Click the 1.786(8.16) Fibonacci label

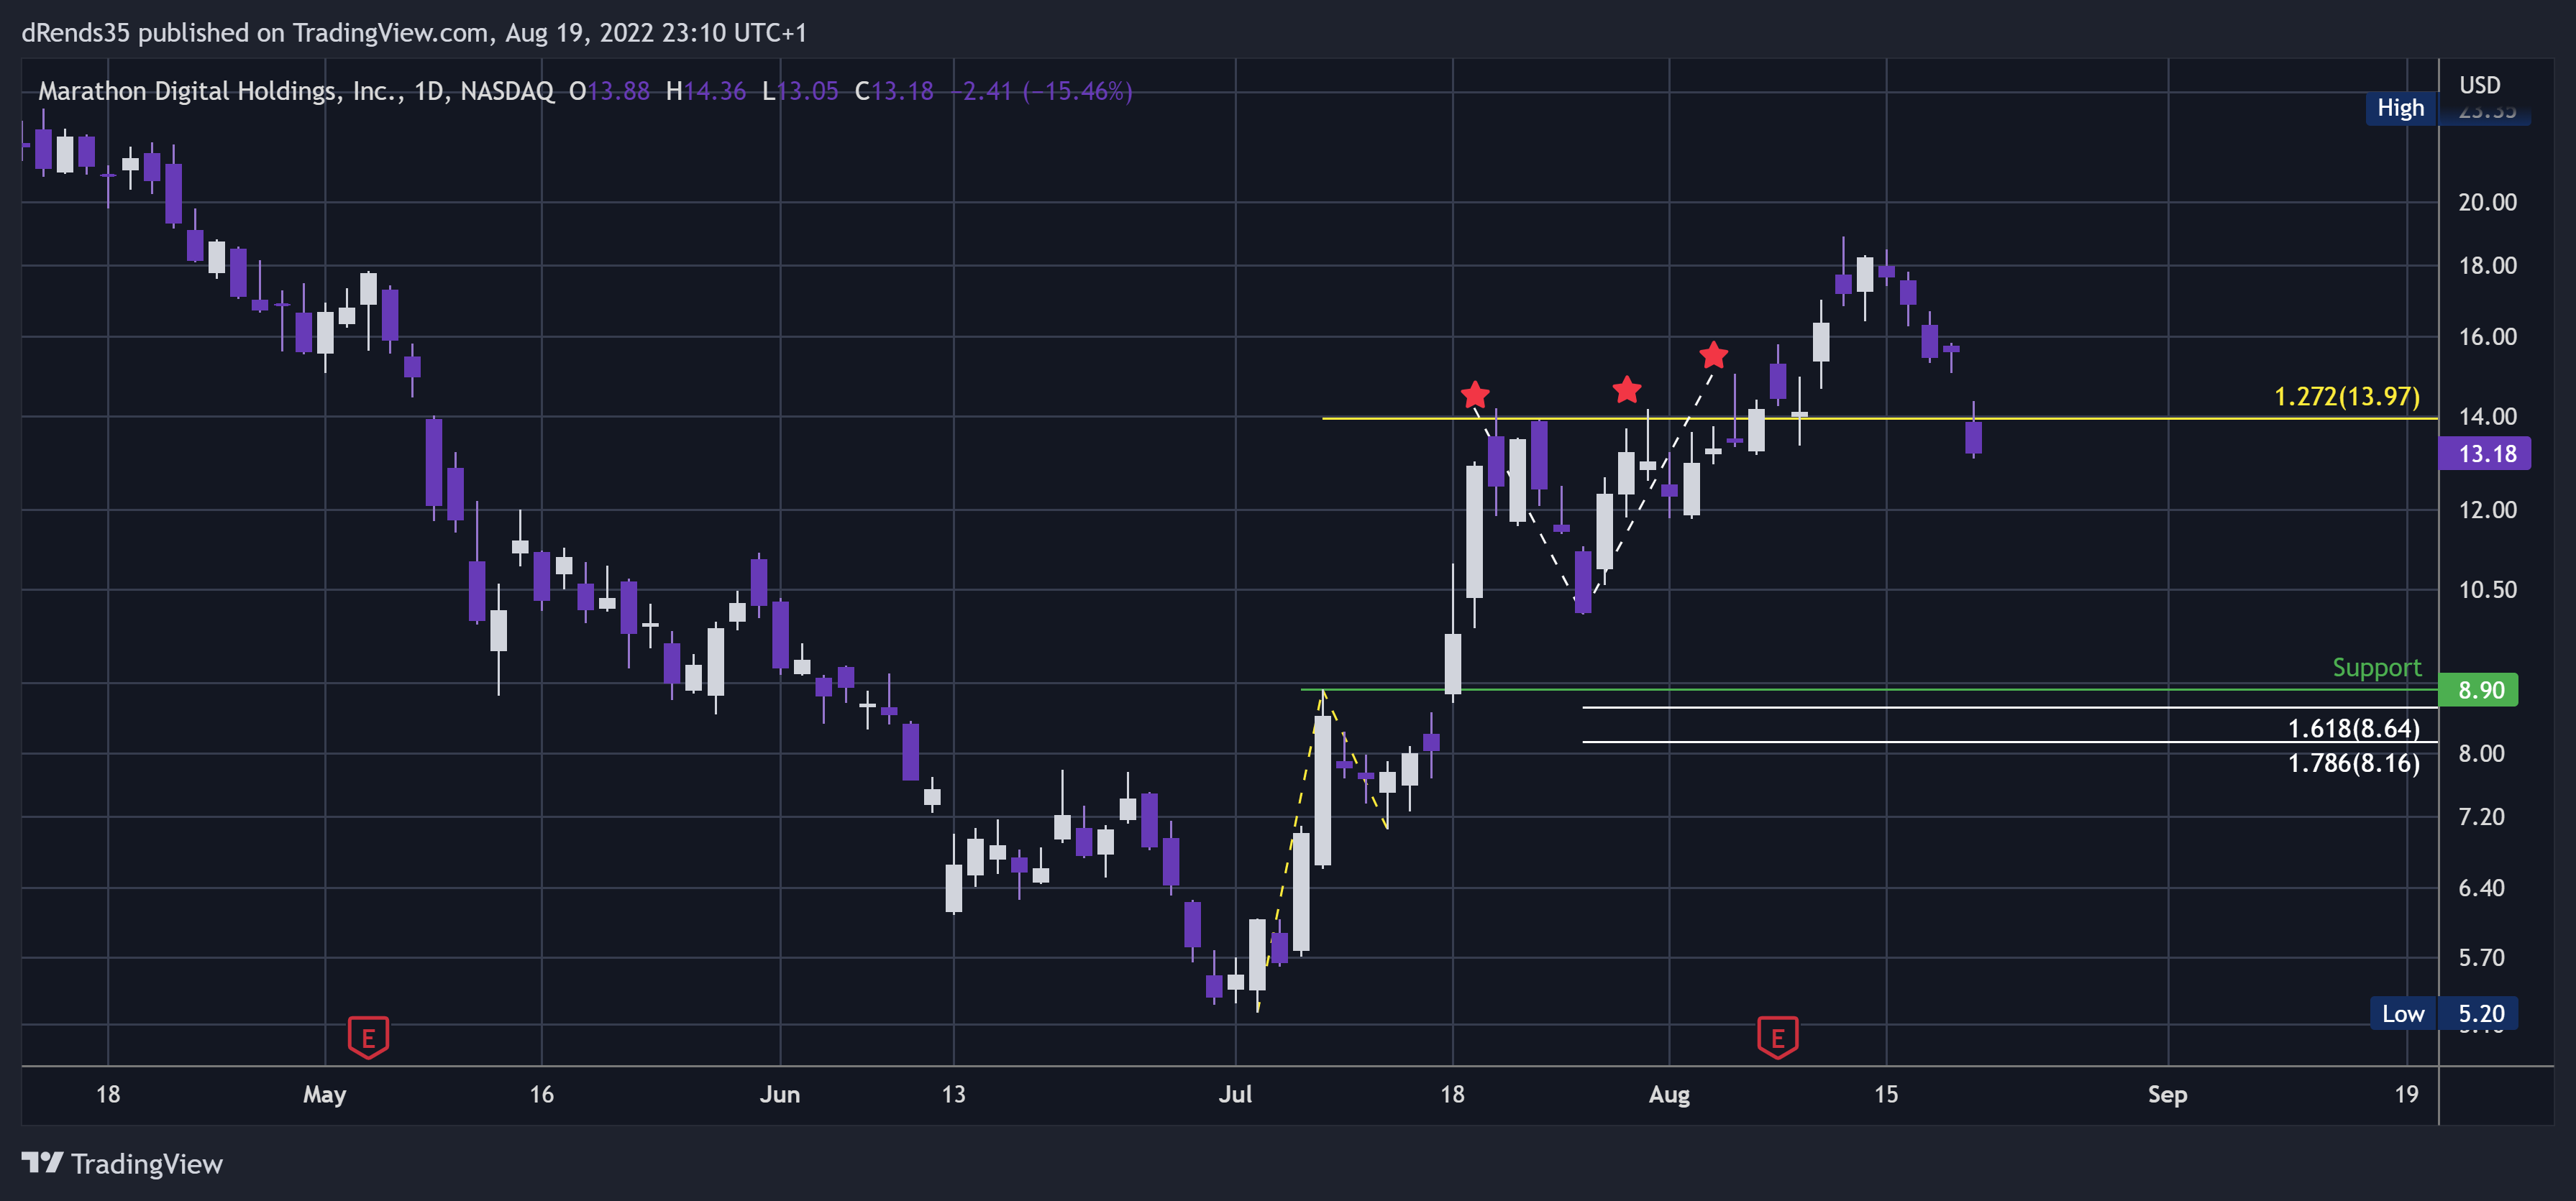point(2354,763)
